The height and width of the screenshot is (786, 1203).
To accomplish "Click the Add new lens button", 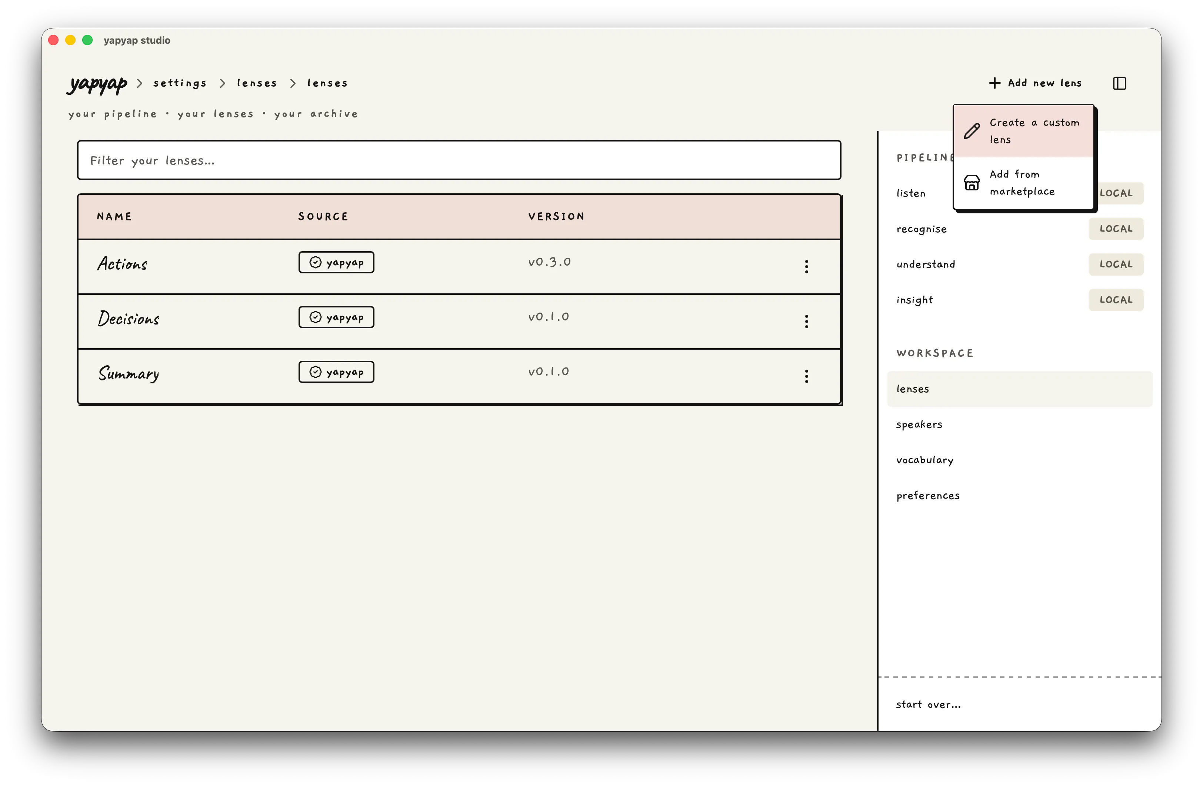I will click(x=1035, y=83).
